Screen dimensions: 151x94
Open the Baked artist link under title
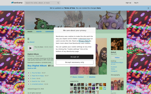[x=32, y=42]
